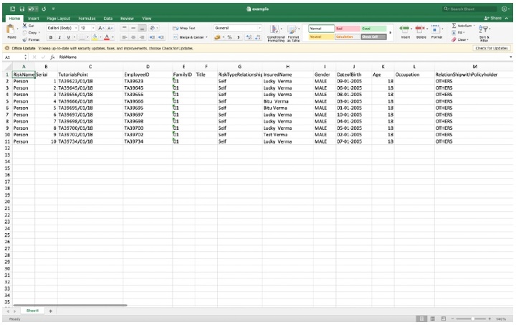Toggle Bottom Align vertical alignment

click(142, 28)
